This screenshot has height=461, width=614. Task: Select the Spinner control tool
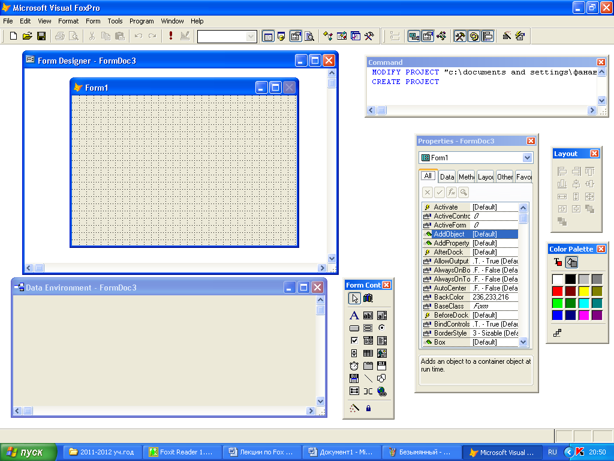tap(354, 353)
